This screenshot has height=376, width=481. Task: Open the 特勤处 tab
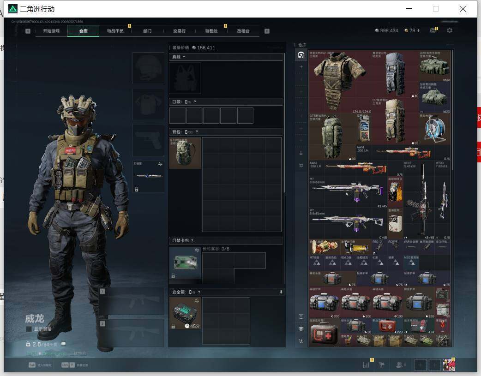coord(211,31)
